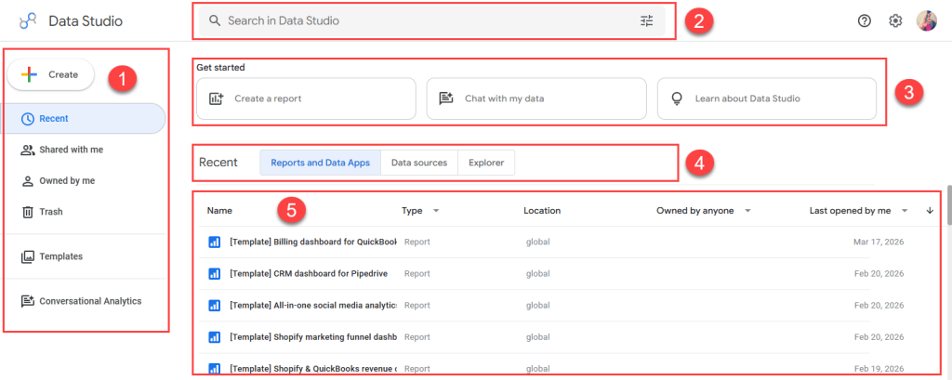This screenshot has height=380, width=952.
Task: Select Recent in the sidebar
Action: pyautogui.click(x=83, y=118)
